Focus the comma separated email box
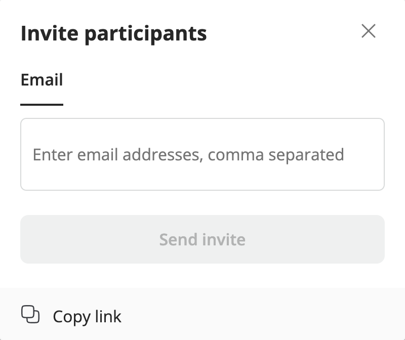This screenshot has width=405, height=340. coord(202,154)
